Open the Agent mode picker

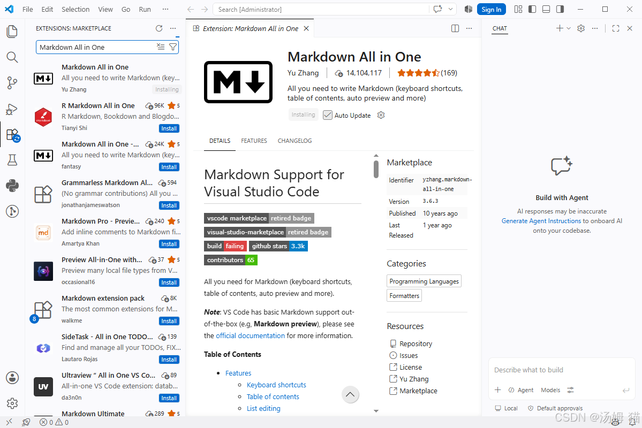click(521, 390)
